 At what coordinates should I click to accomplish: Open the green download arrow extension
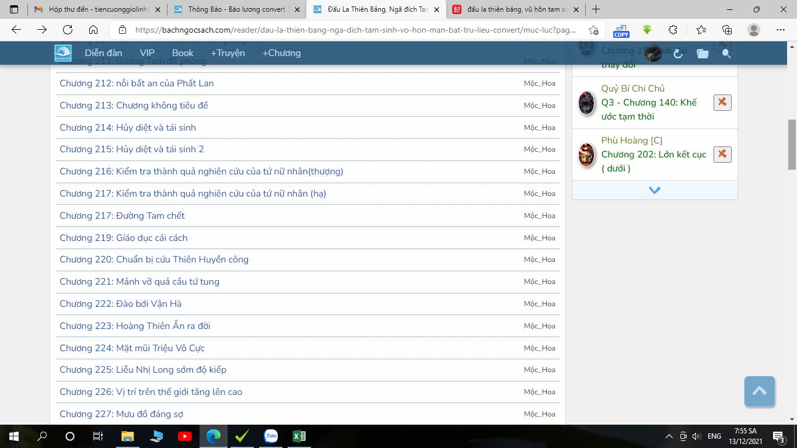(x=647, y=30)
